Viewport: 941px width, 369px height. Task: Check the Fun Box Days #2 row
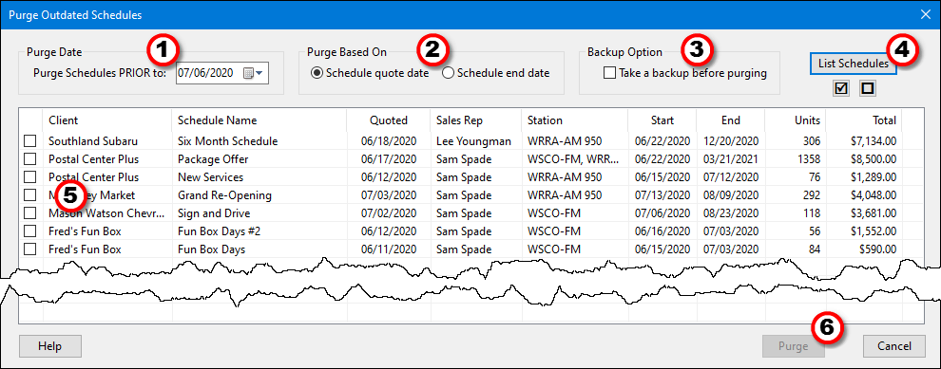(x=30, y=231)
